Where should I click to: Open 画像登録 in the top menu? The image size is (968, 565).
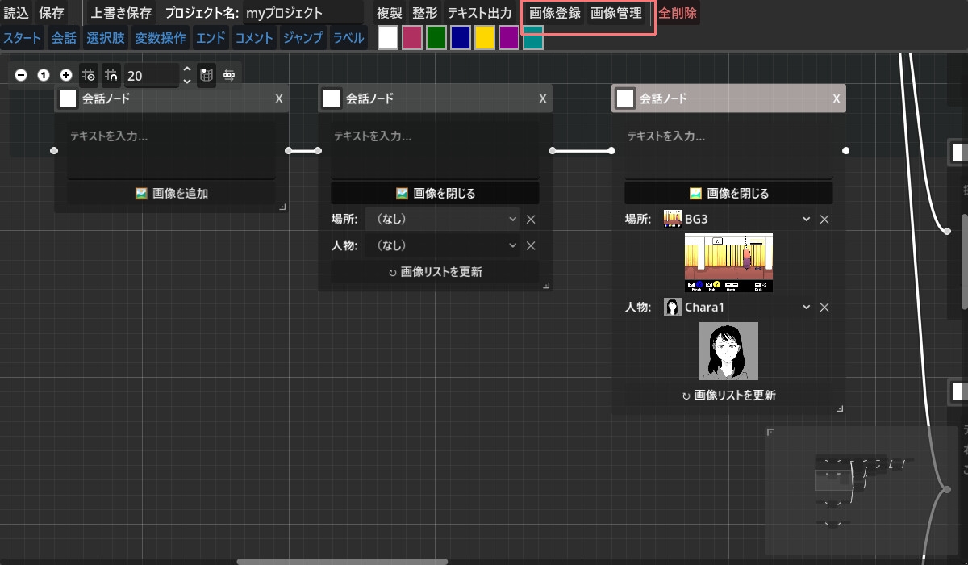555,14
